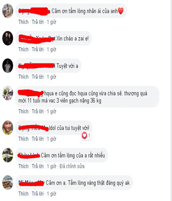172x201 pixels.
Task: Like the "Tuyệt vời a" comment
Action: pos(24,77)
